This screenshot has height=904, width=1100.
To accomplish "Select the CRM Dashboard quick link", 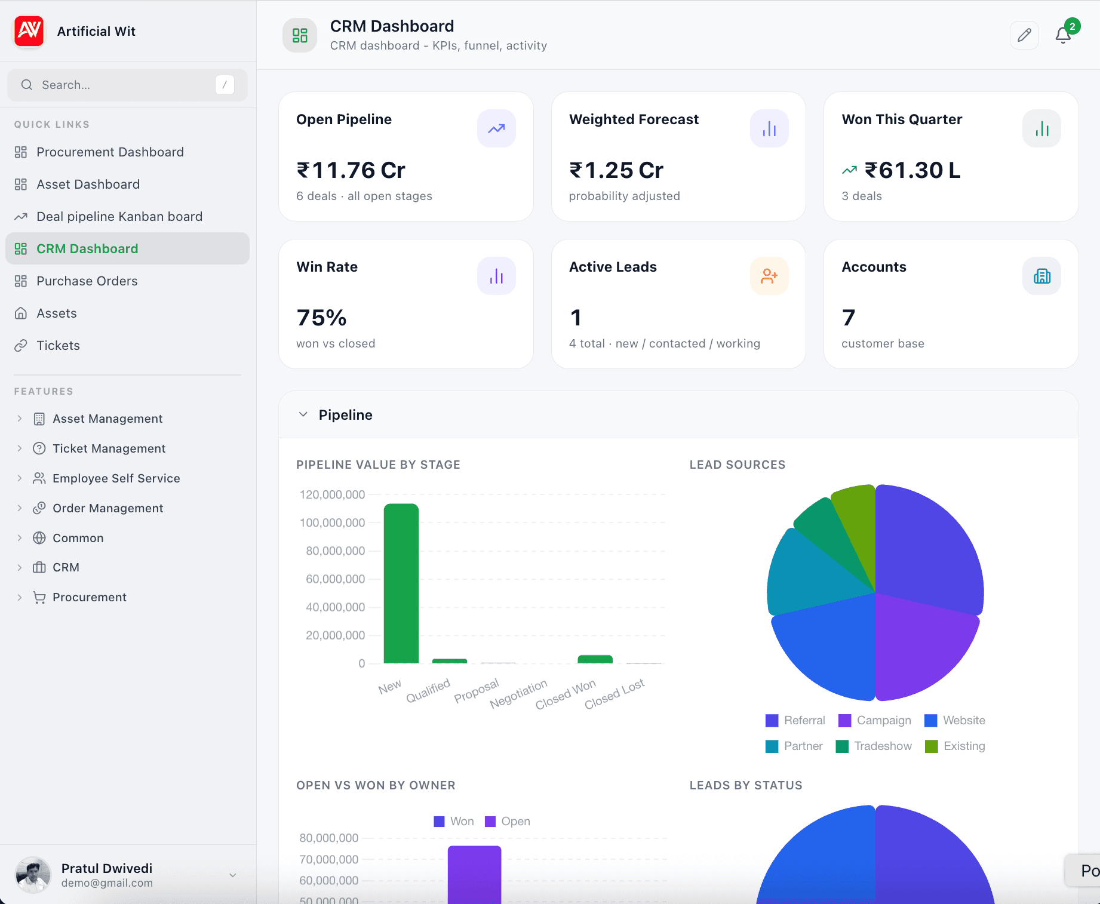I will pos(127,248).
